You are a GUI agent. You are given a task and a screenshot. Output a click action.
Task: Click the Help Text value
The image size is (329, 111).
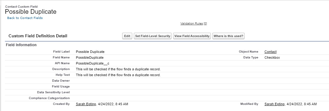[x=118, y=75]
